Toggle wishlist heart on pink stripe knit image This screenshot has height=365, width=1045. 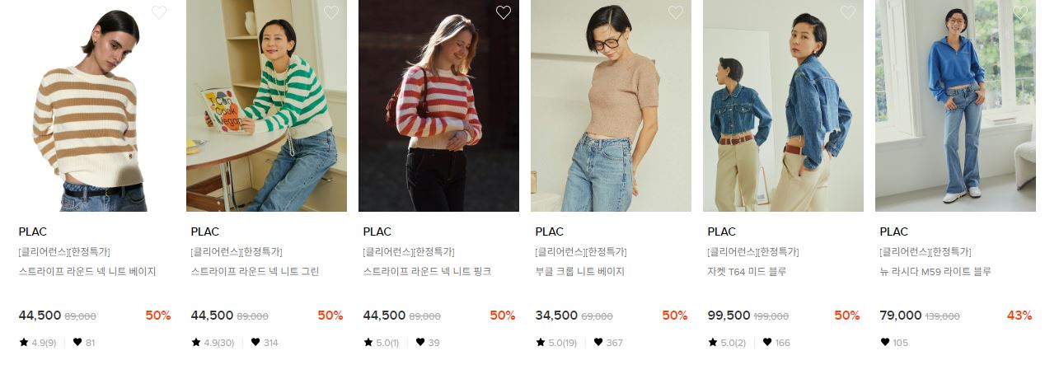pos(504,12)
